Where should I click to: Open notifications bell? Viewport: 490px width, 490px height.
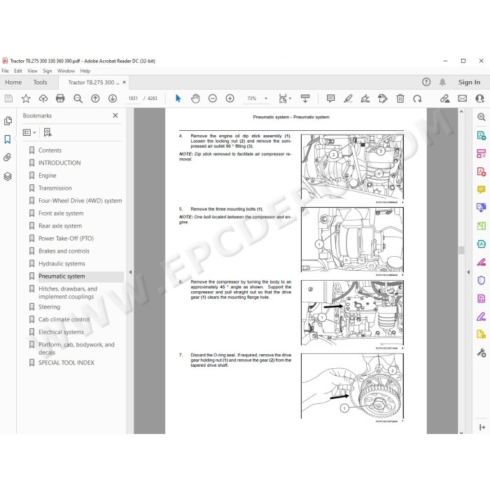click(442, 82)
